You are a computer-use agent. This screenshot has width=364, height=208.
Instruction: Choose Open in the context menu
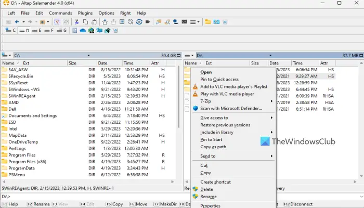(233, 72)
